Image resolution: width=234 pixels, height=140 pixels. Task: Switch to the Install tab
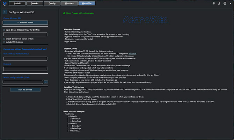(17, 3)
